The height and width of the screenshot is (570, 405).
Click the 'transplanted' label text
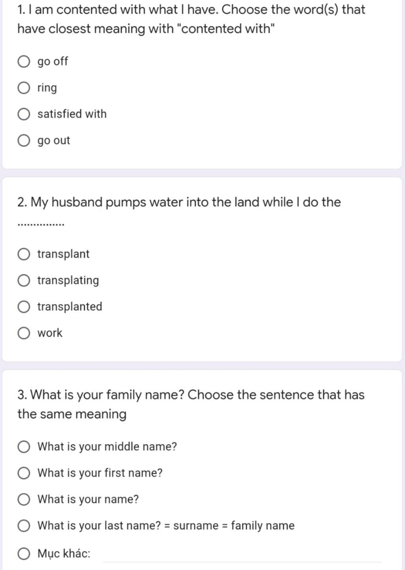(70, 307)
